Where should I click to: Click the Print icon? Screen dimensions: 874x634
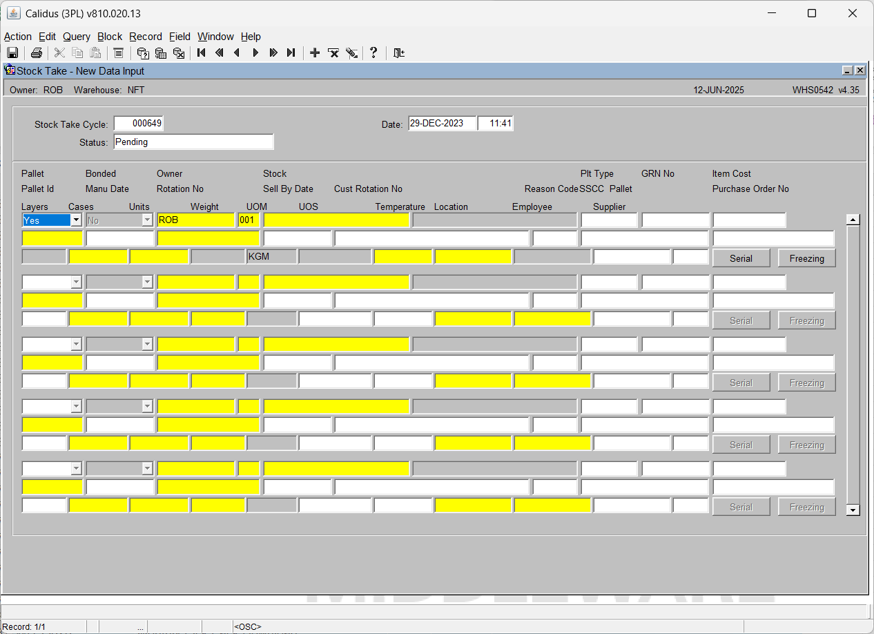click(36, 52)
